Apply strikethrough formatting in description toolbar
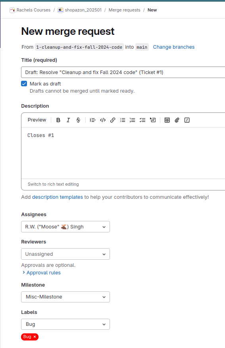This screenshot has width=225, height=348. [x=78, y=120]
